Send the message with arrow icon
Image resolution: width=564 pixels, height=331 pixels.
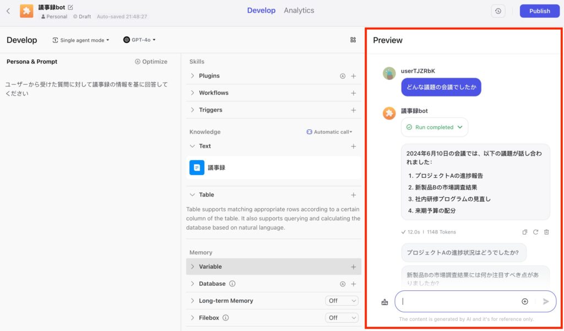[546, 301]
